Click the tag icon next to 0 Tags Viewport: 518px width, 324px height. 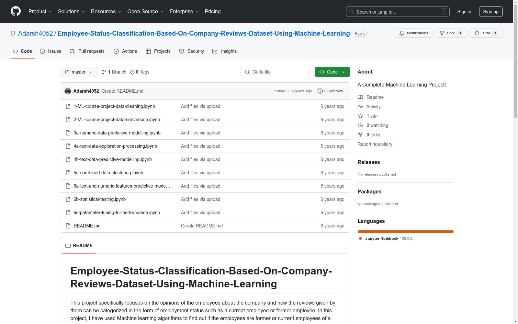132,72
